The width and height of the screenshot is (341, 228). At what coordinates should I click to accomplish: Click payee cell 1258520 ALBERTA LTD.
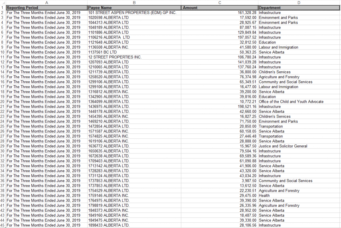134,77
